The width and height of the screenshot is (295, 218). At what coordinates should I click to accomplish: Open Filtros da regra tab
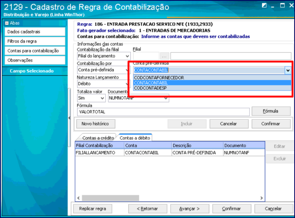(35, 41)
